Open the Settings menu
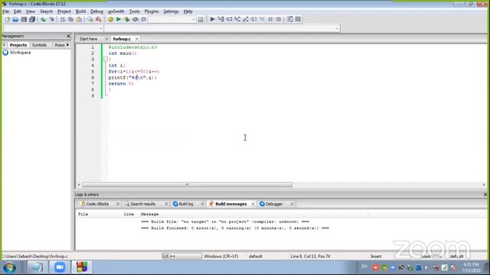This screenshot has height=275, width=490. click(171, 11)
